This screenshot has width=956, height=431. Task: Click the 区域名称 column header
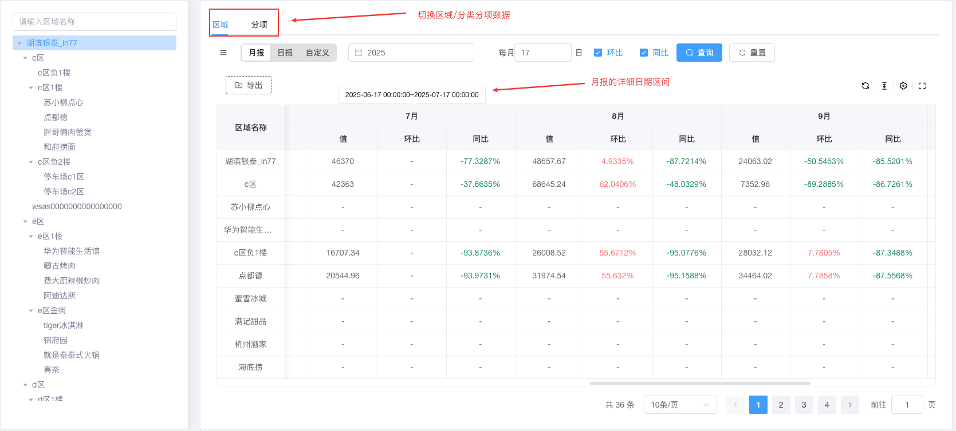tap(251, 127)
